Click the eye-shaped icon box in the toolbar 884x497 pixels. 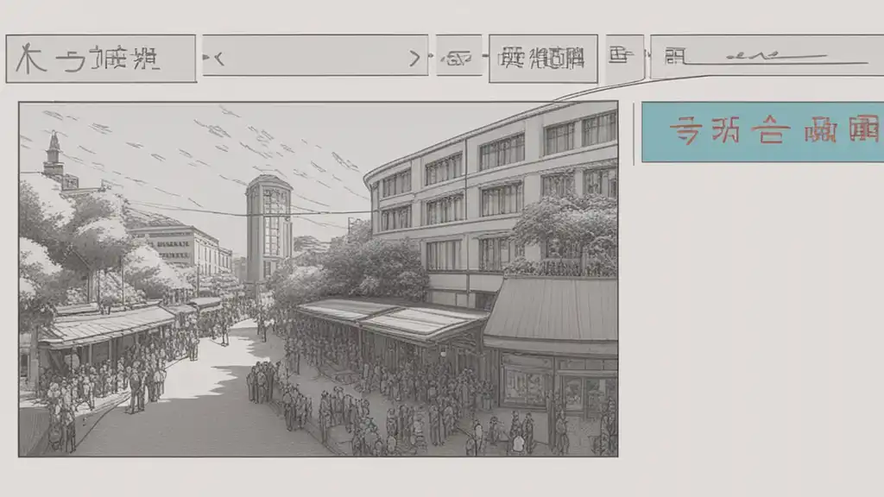coord(459,55)
